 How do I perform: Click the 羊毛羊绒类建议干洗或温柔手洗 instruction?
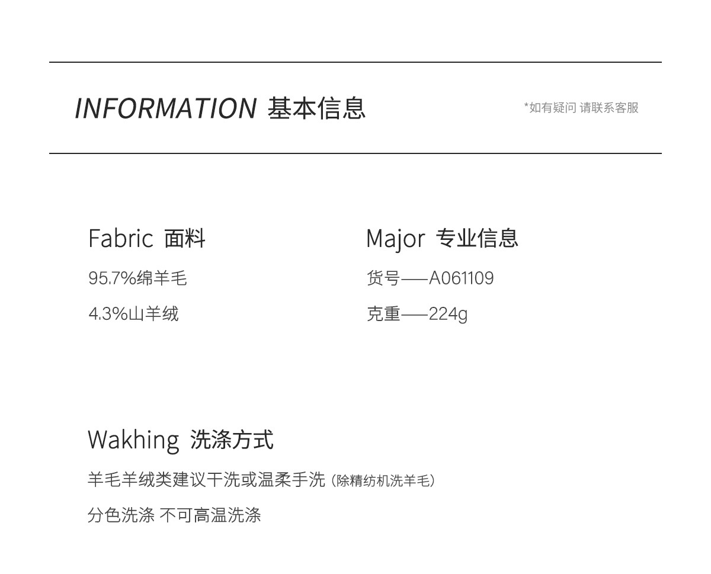pyautogui.click(x=206, y=480)
